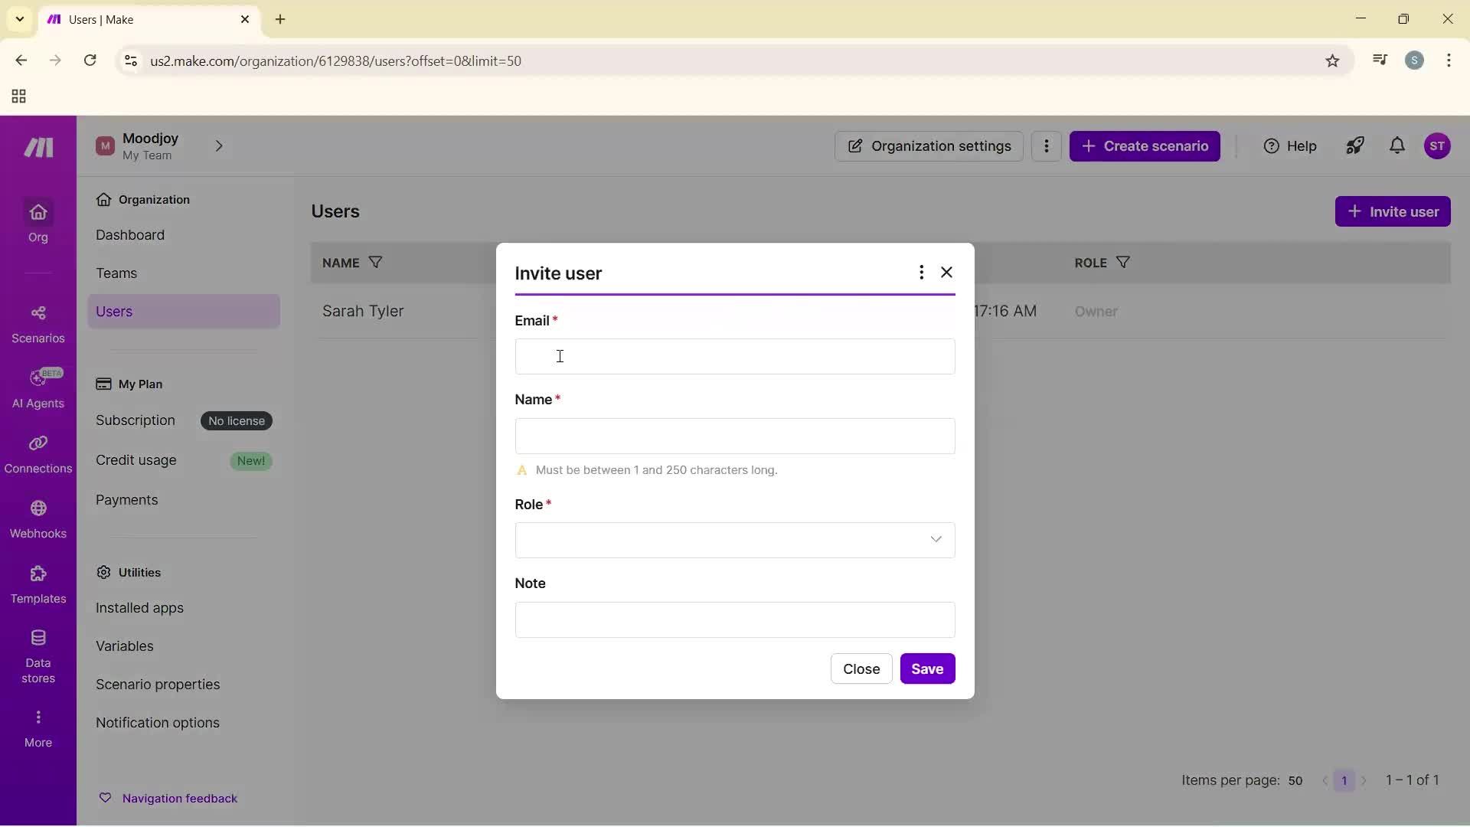1470x827 pixels.
Task: Click the notifications bell icon
Action: tap(1396, 146)
